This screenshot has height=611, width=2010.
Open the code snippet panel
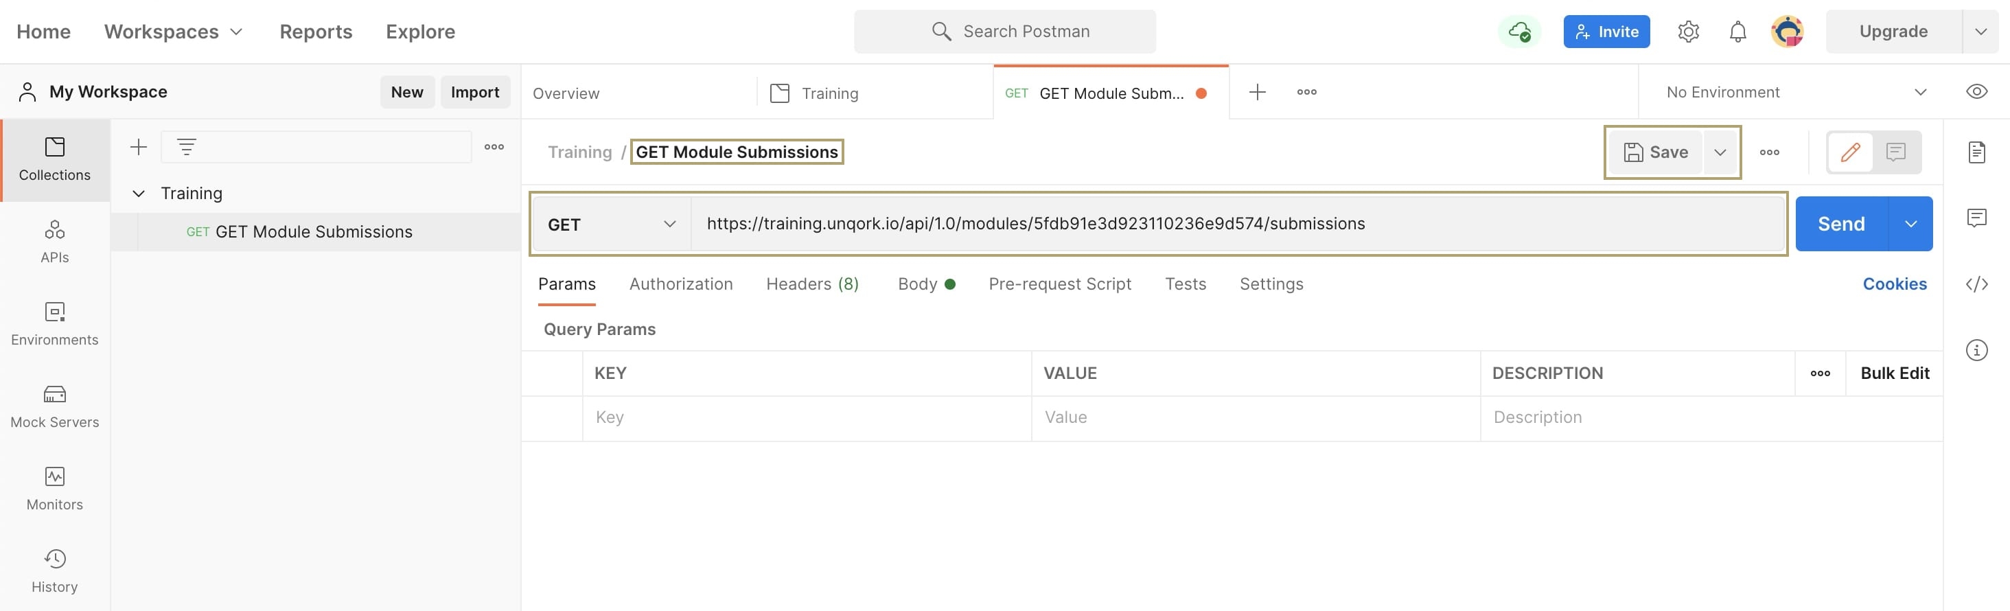click(1976, 284)
